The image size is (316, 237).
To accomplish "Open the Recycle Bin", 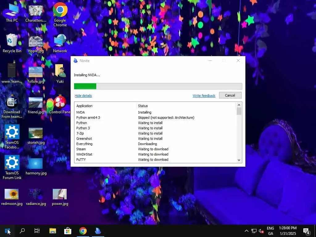I will click(x=12, y=44).
